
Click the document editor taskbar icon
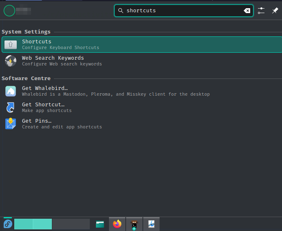(x=151, y=224)
